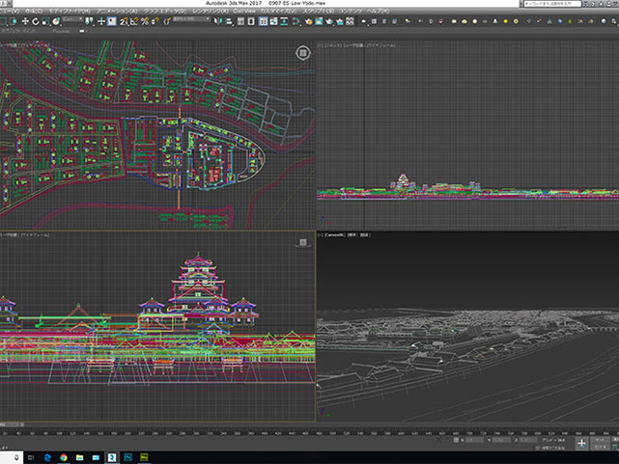Open the Align tool
Screen dimensions: 619x464
(x=230, y=21)
